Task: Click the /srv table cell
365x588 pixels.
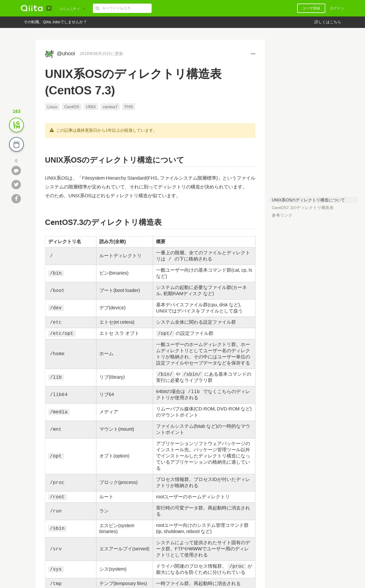Action: 71,549
